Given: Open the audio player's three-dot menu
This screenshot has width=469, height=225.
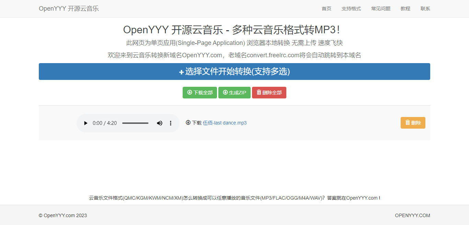Looking at the screenshot, I should 171,123.
